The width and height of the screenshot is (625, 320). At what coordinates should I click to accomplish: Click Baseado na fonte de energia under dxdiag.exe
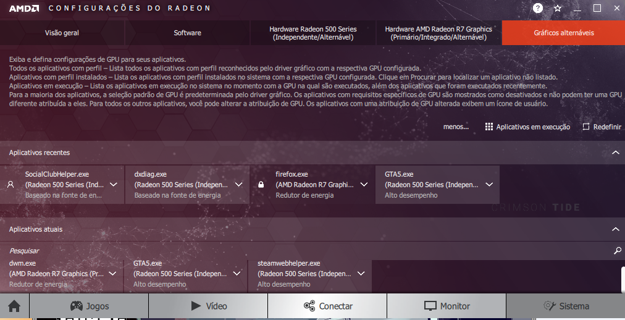pos(177,195)
